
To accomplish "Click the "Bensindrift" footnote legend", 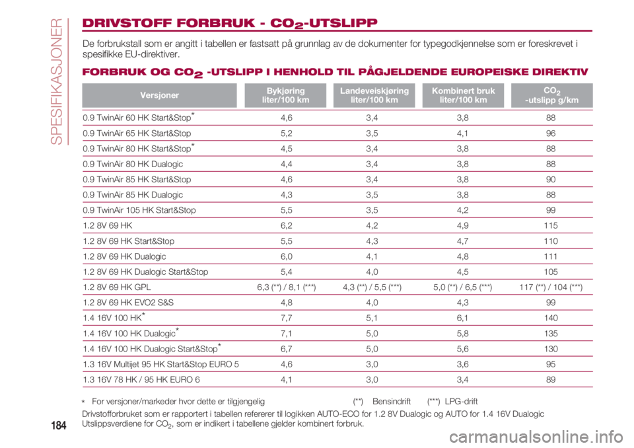I will [392, 402].
